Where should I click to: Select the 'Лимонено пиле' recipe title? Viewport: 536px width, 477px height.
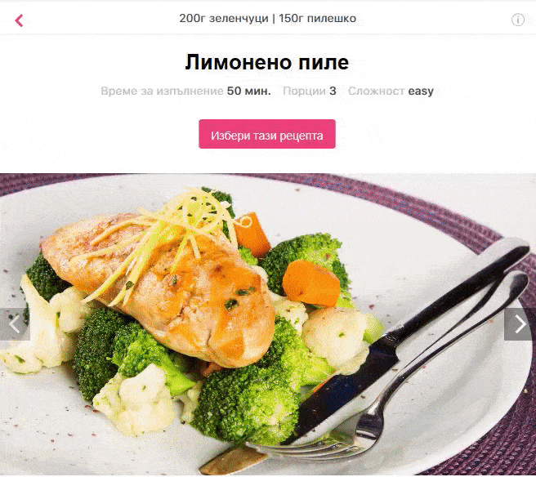coord(267,62)
